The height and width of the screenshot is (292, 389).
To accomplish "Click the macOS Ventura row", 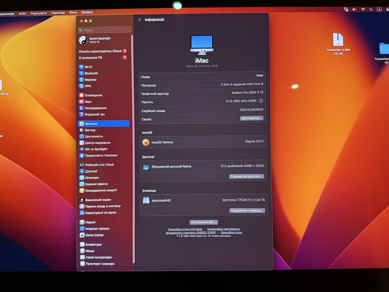I will pos(203,142).
